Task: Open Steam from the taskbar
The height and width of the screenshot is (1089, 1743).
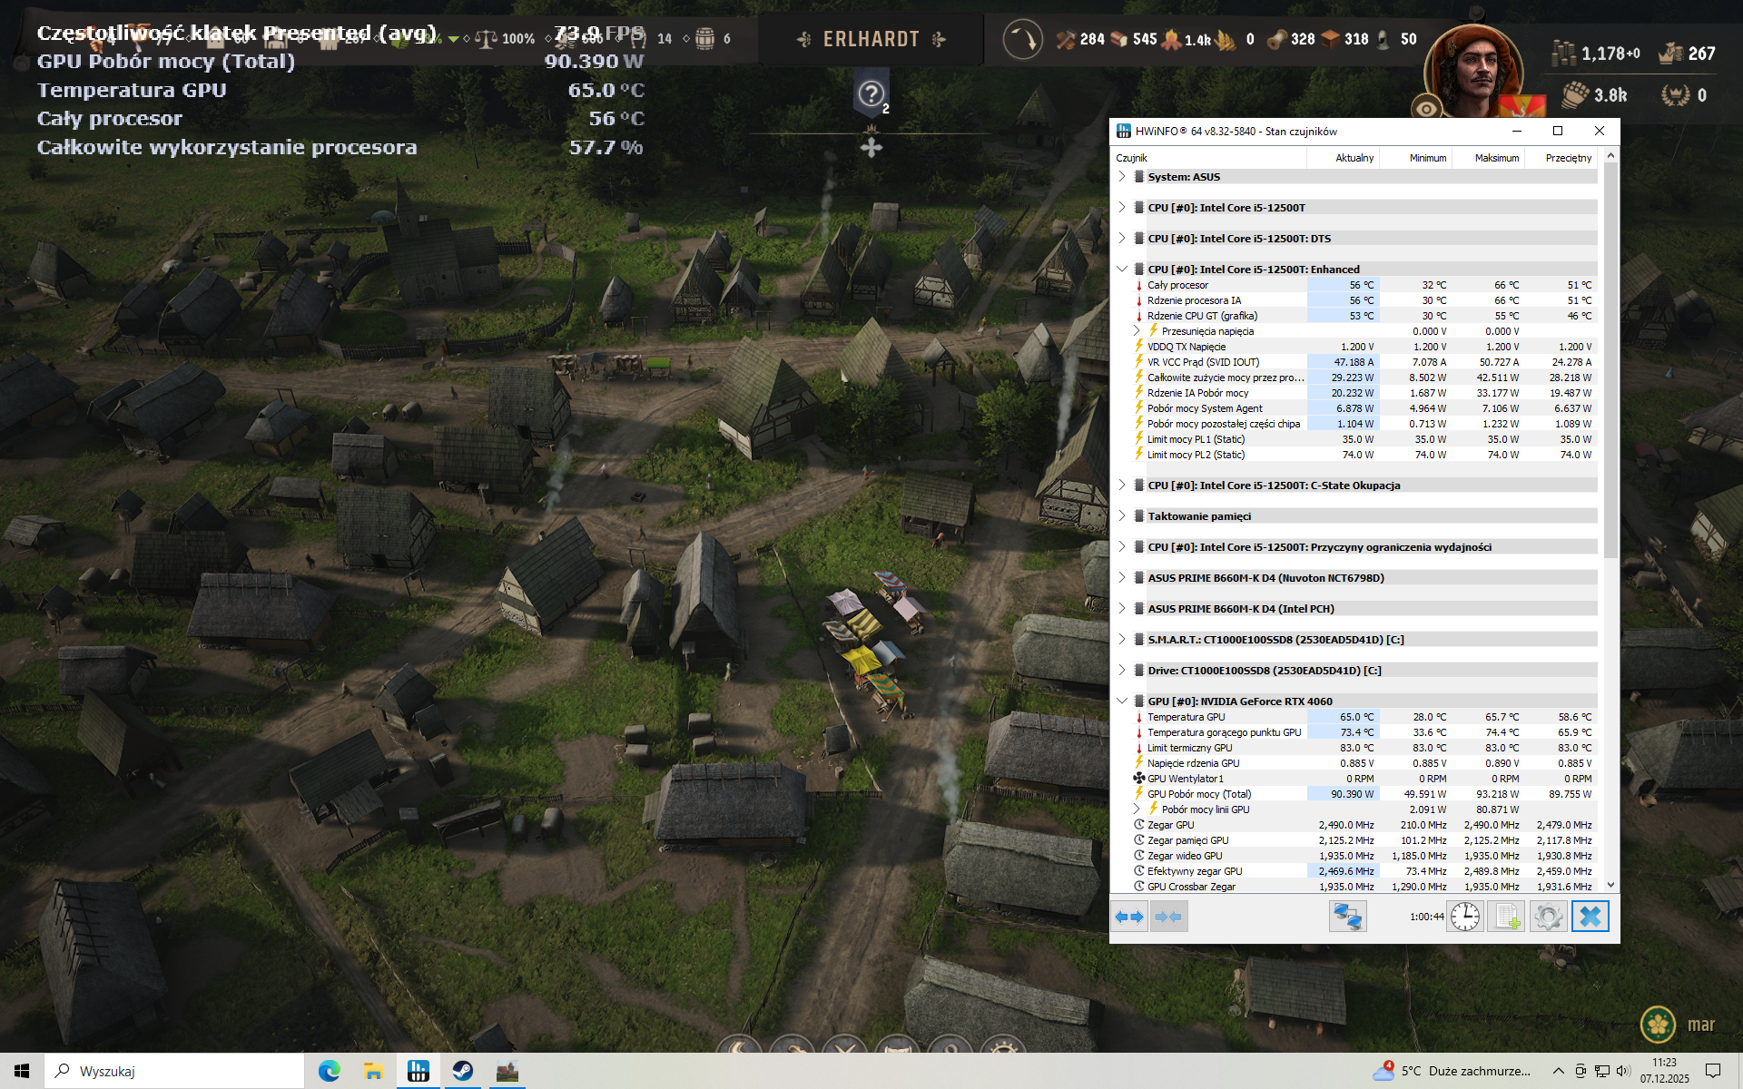Action: pyautogui.click(x=462, y=1071)
